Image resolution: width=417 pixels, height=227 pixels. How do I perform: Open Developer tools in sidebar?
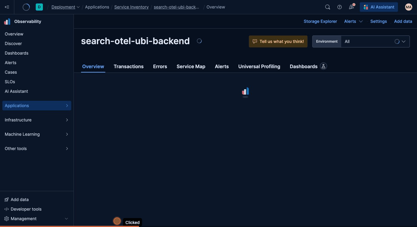26,209
